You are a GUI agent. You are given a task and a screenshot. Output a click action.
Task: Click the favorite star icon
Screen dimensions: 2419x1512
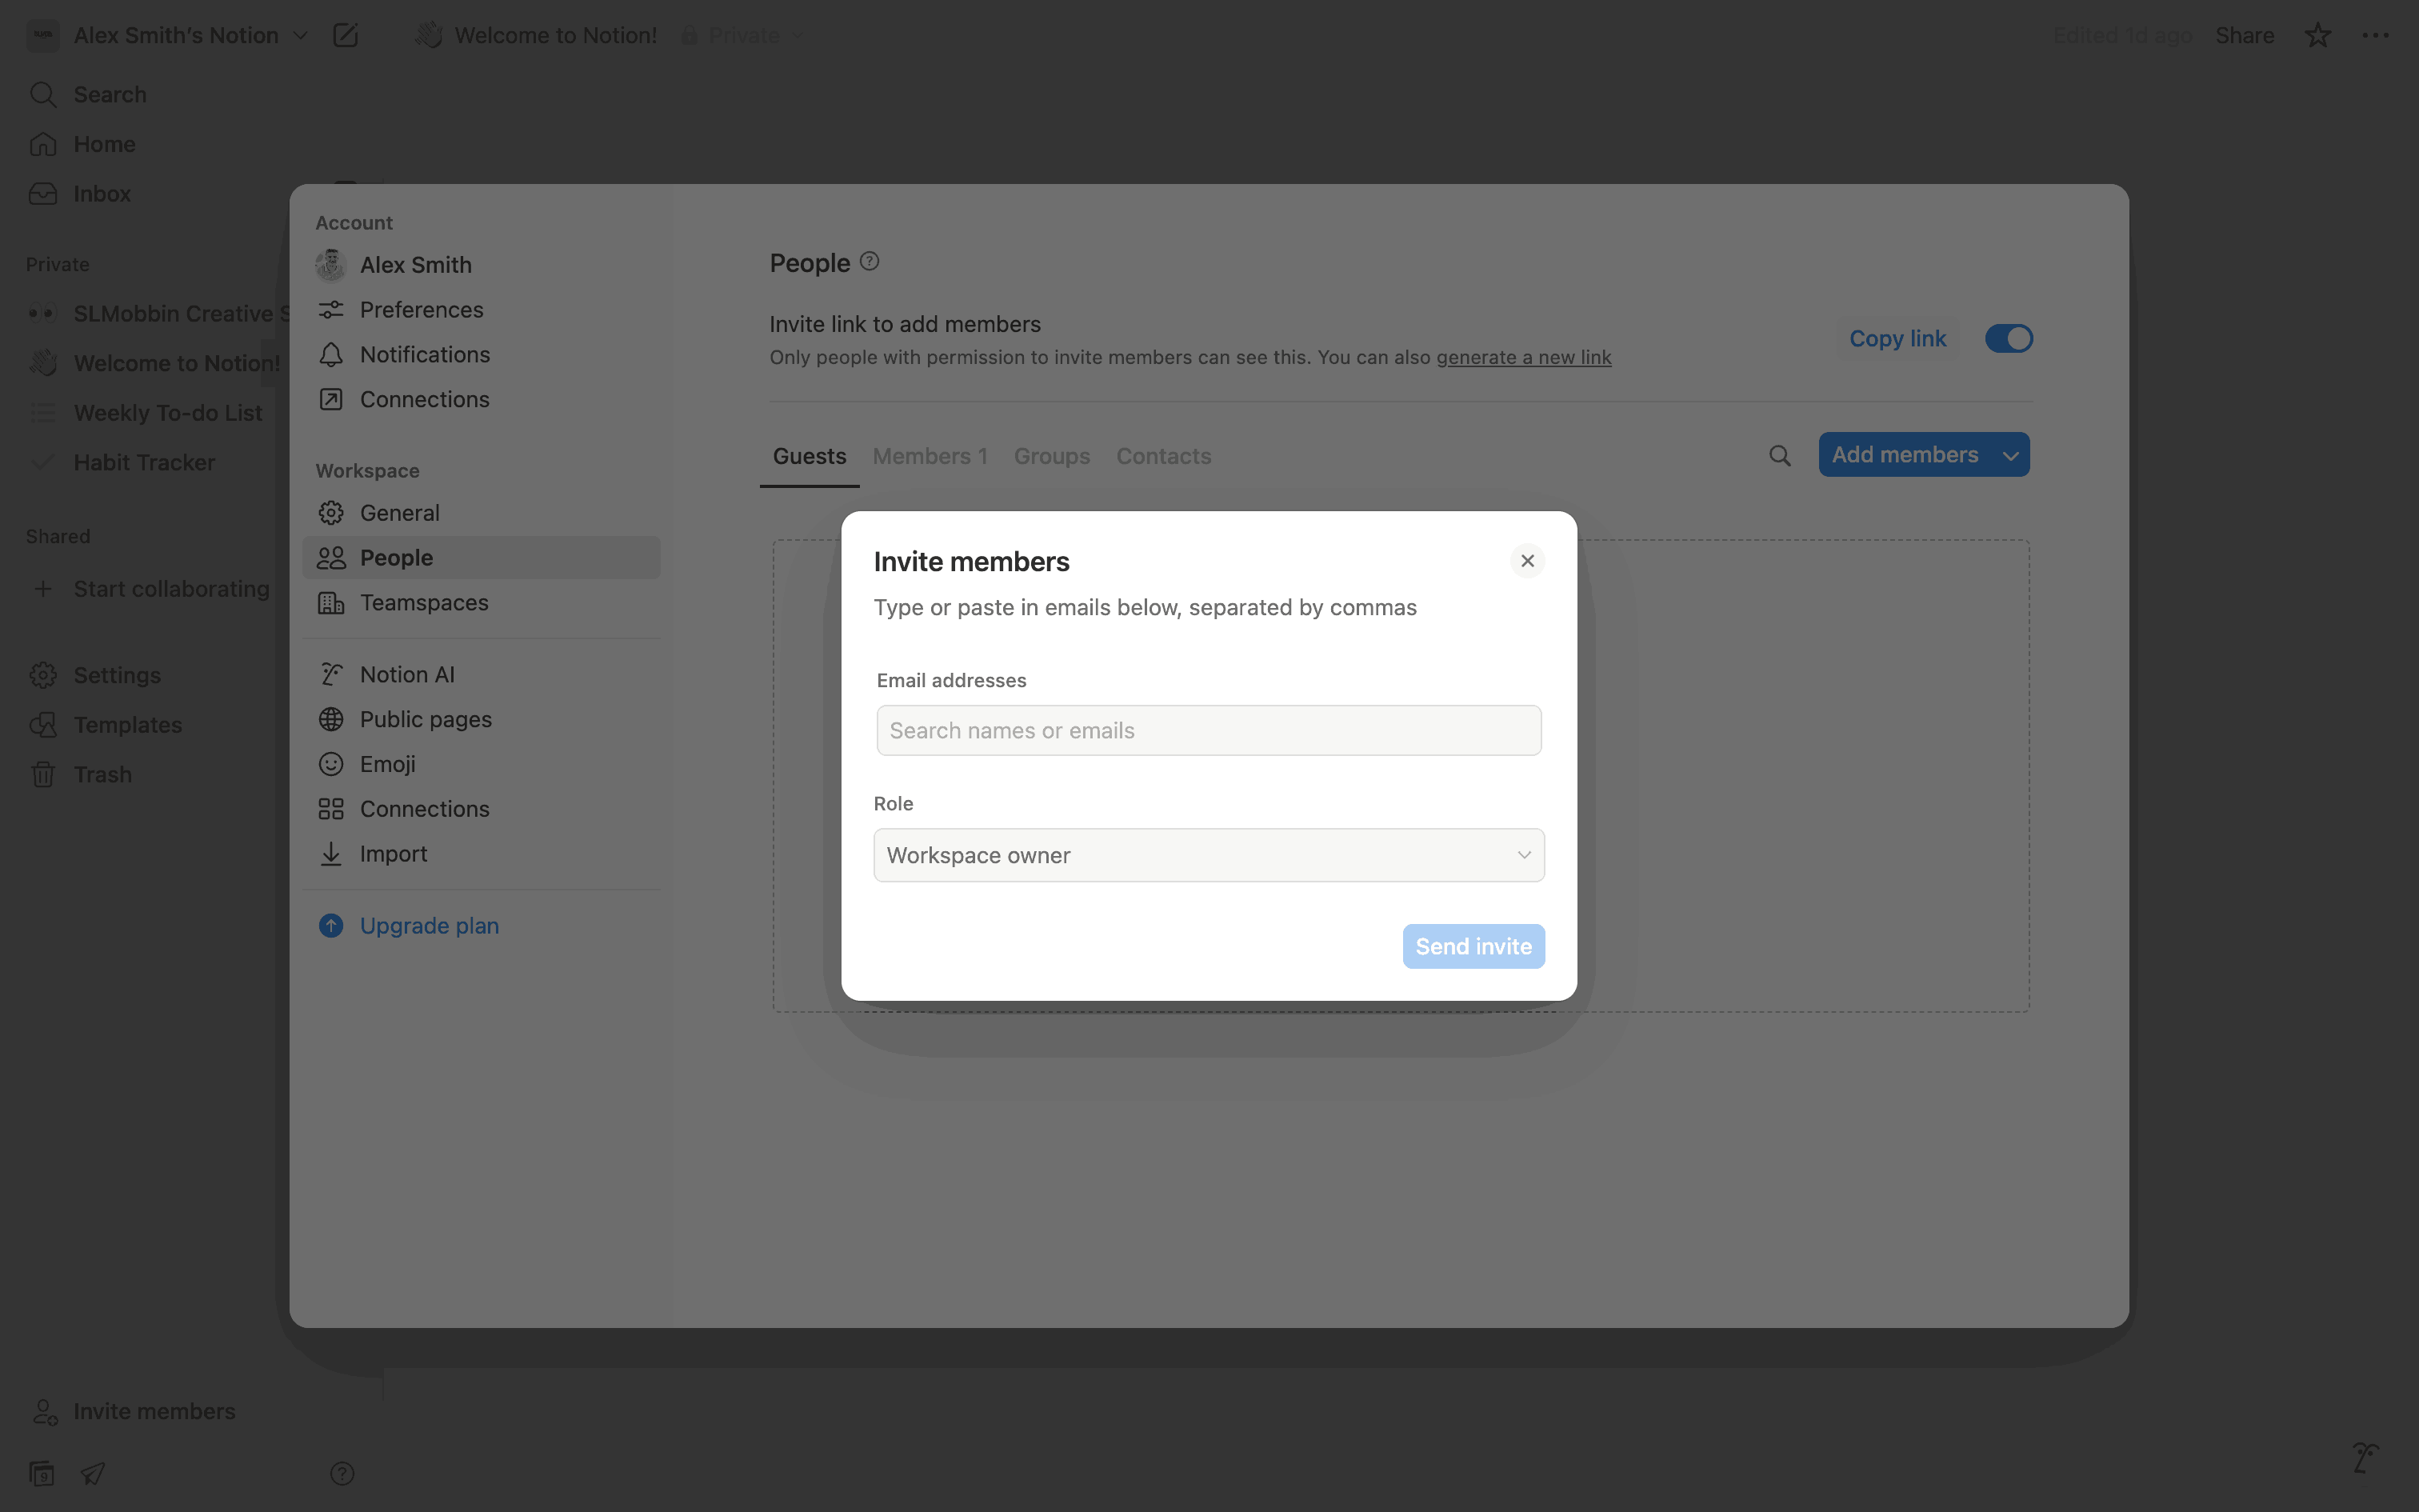tap(2317, 36)
